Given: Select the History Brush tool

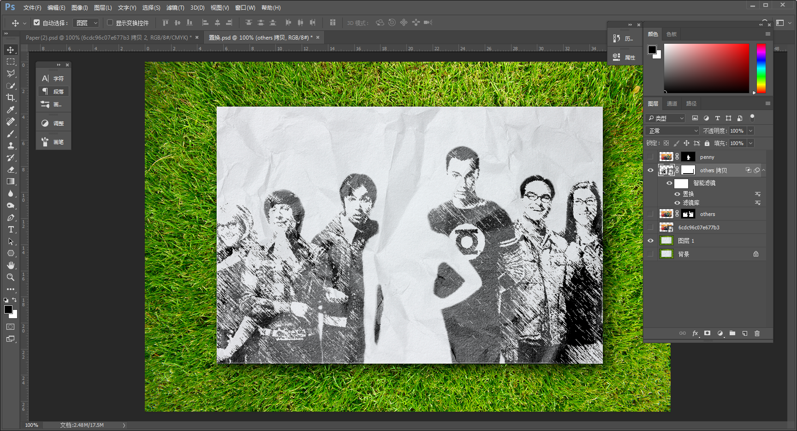Looking at the screenshot, I should tap(11, 157).
